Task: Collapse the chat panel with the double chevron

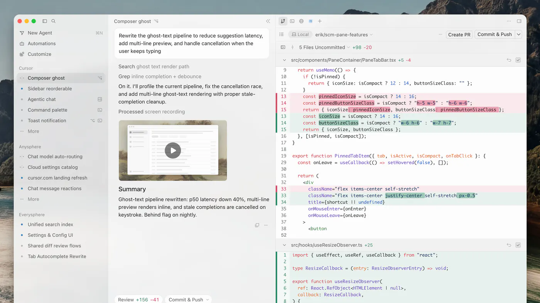Action: (268, 21)
